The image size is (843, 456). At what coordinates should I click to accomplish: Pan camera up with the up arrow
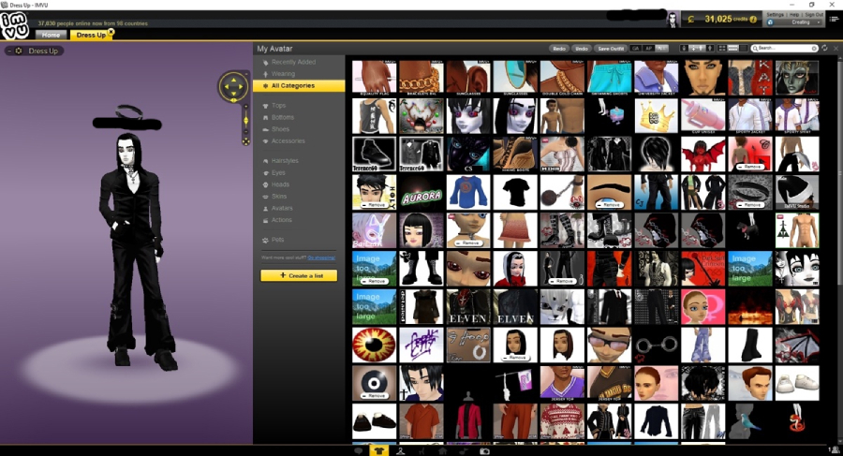point(233,81)
